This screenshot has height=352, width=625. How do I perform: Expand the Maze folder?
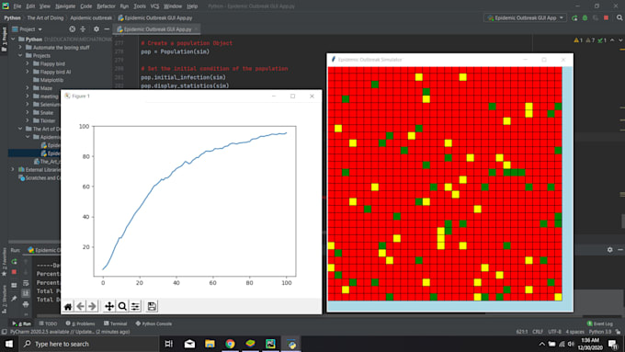pos(28,88)
